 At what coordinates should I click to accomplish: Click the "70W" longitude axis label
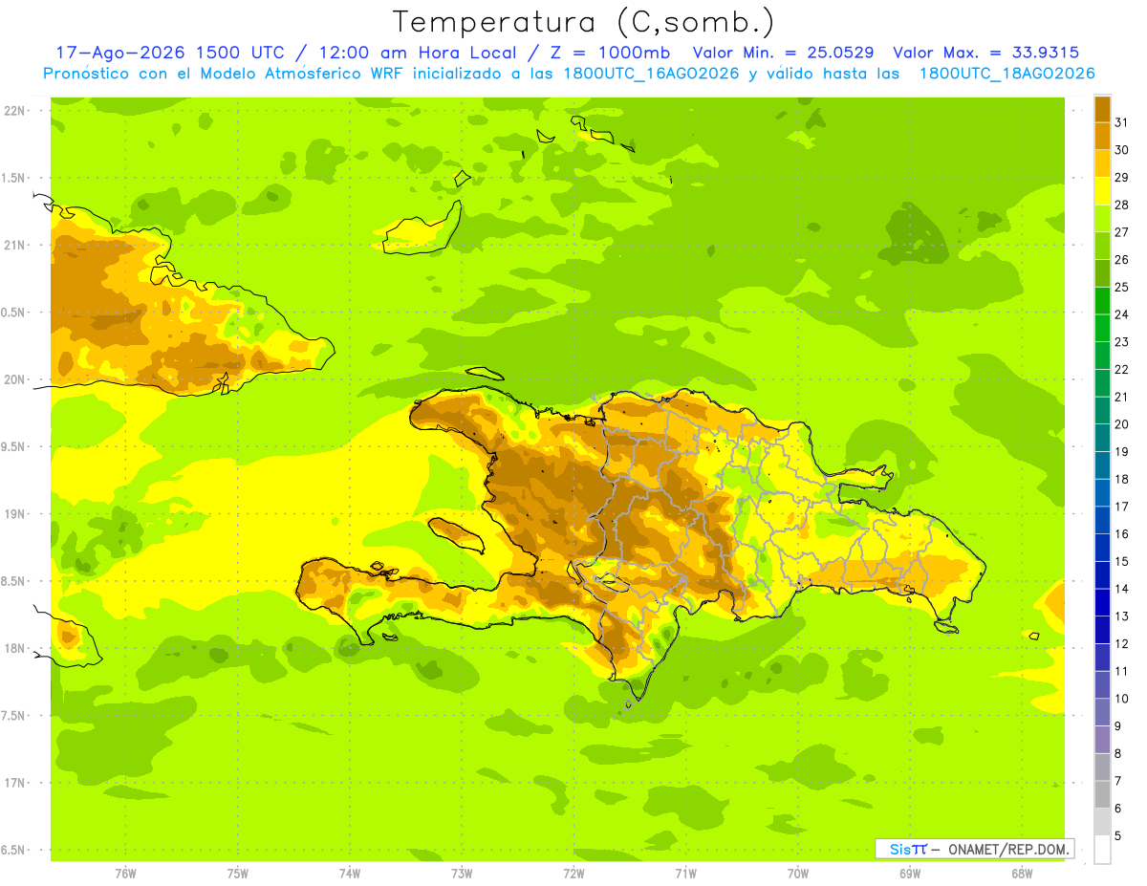[x=798, y=874]
